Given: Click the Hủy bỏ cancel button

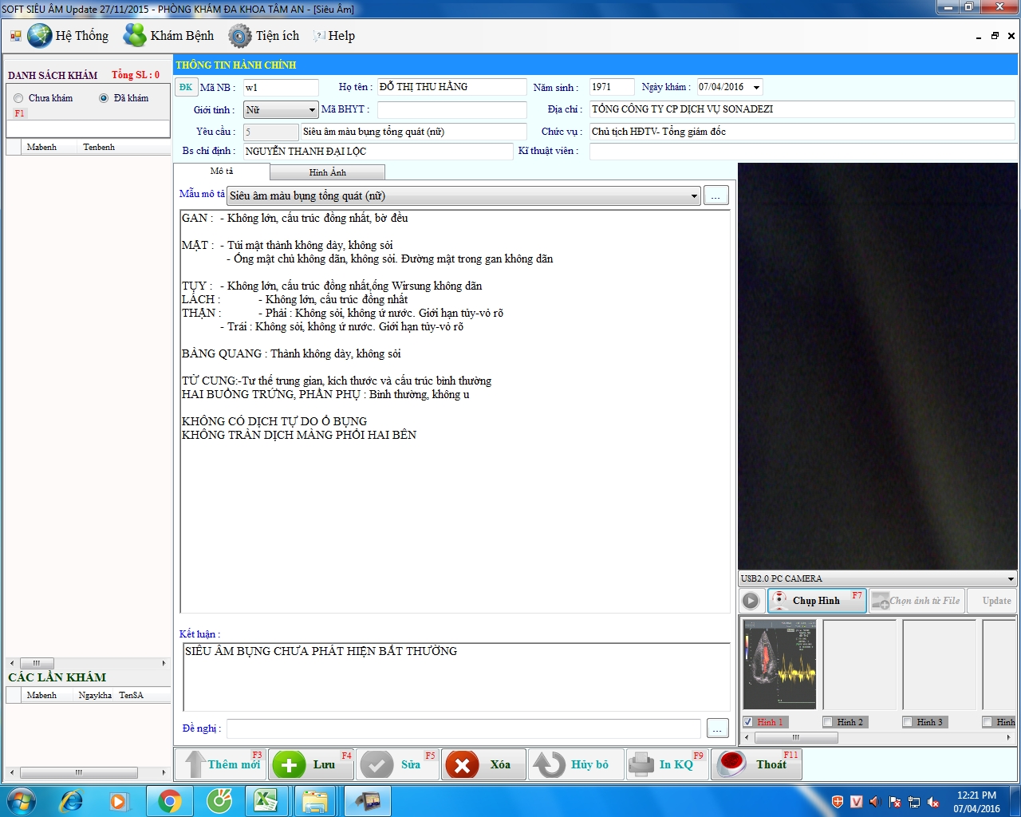Looking at the screenshot, I should coord(576,764).
